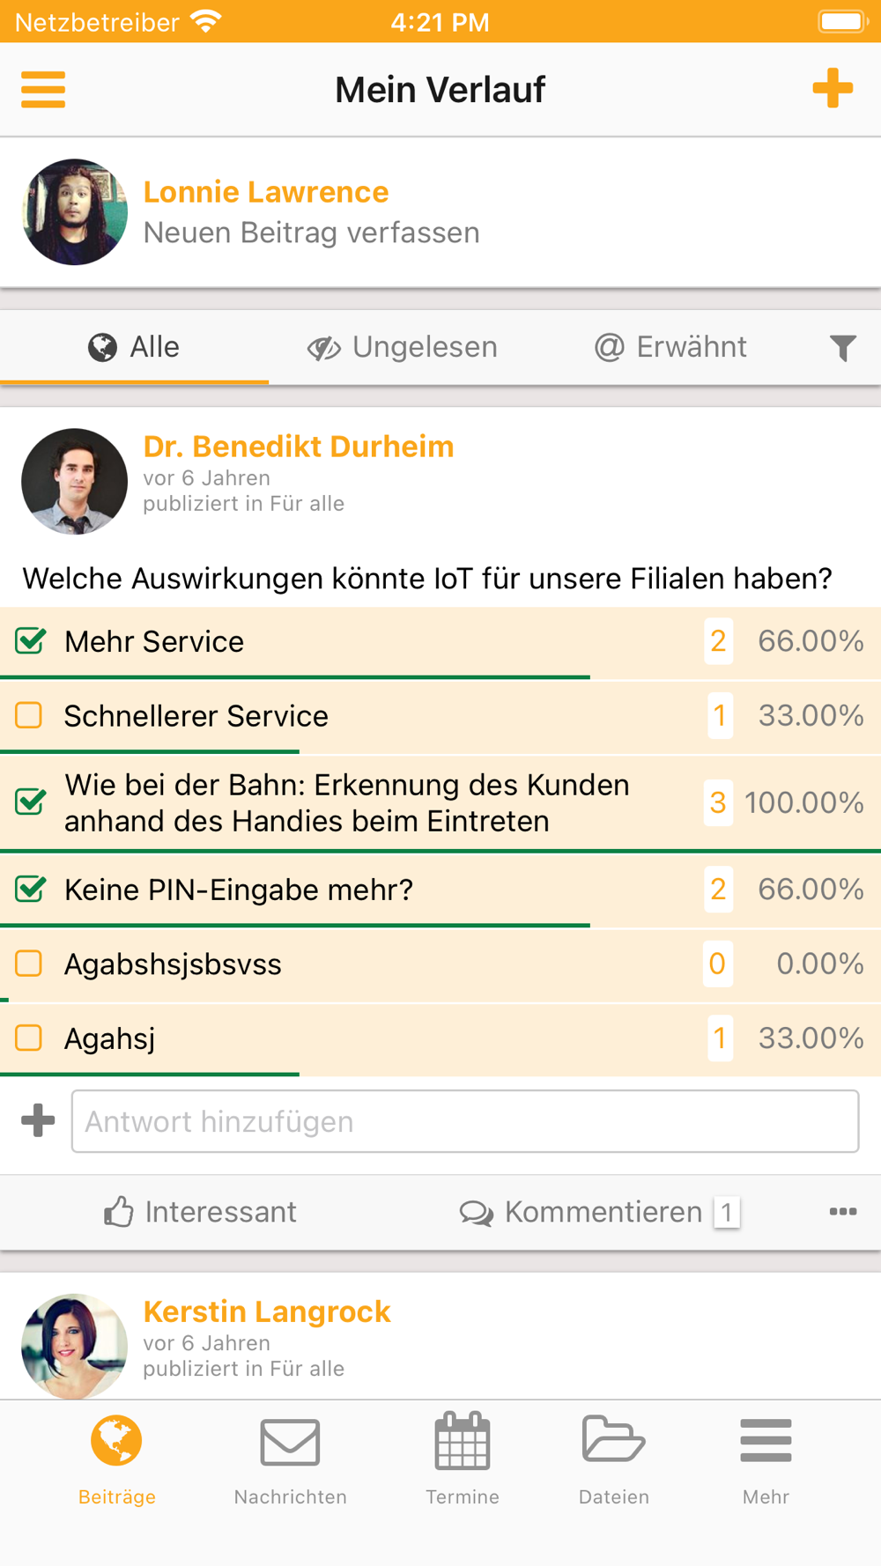Open Nachrichten envelope icon
881x1566 pixels.
coord(290,1442)
